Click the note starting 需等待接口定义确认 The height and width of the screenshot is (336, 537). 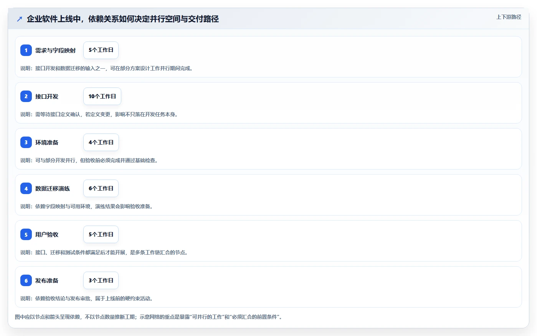(x=100, y=114)
